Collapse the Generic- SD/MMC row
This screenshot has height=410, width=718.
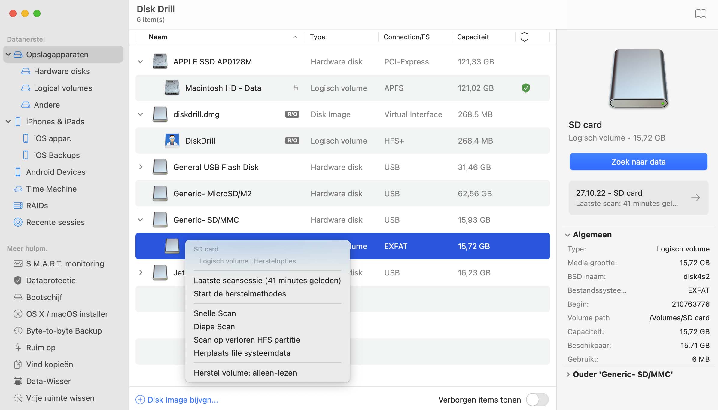pos(140,220)
